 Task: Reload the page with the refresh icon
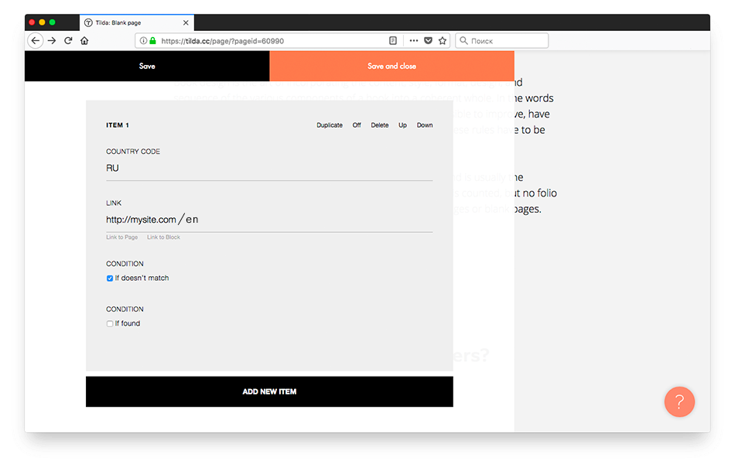tap(68, 41)
